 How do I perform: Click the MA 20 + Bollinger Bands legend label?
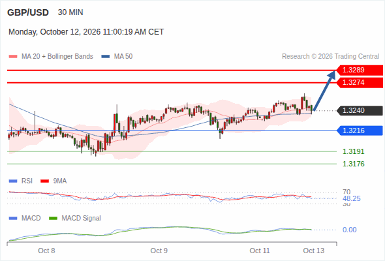pyautogui.click(x=57, y=57)
